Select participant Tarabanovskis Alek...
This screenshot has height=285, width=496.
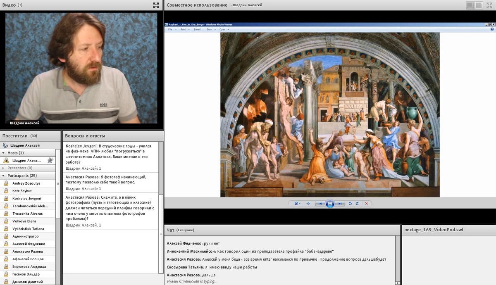27,206
